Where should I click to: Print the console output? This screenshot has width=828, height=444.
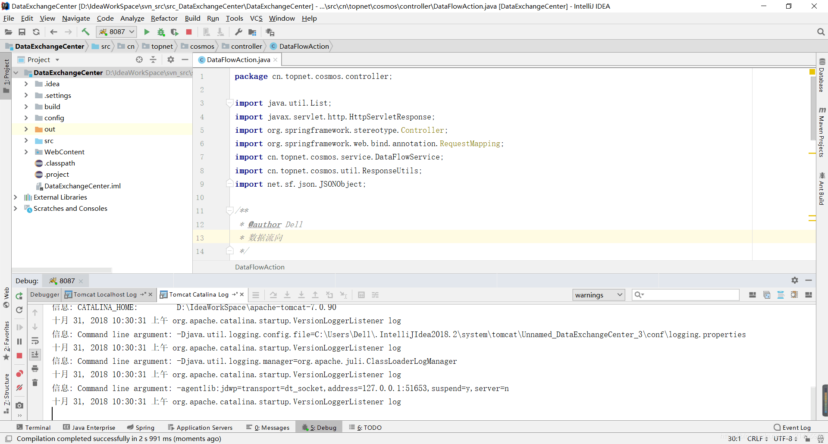coord(35,369)
